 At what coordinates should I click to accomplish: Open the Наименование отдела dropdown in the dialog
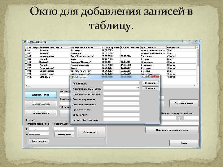tap(138, 88)
